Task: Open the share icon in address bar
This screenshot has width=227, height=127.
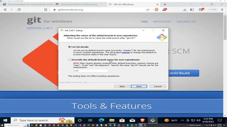Action: pos(148,10)
